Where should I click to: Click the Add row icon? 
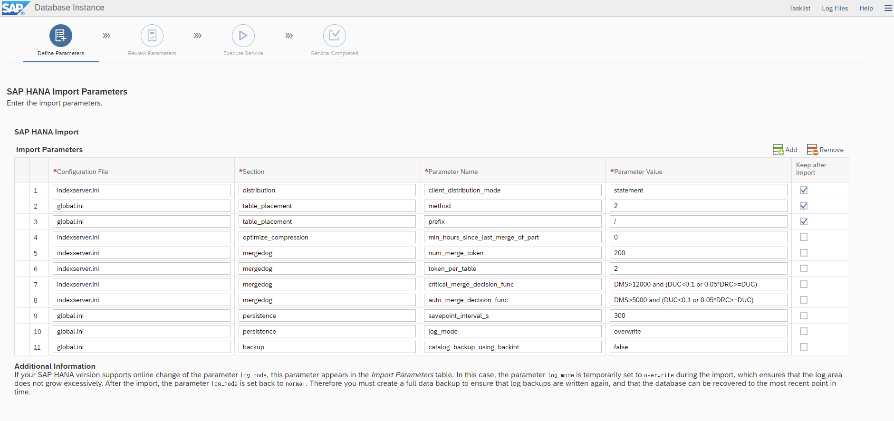click(x=778, y=150)
